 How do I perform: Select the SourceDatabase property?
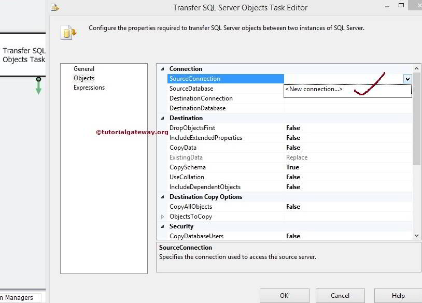(191, 89)
